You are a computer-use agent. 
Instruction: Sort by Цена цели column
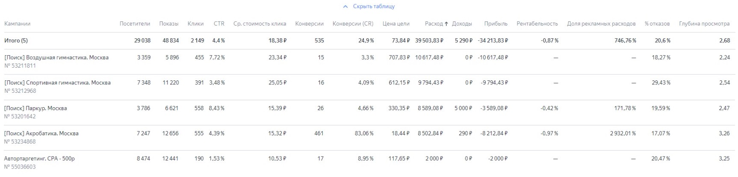pos(396,24)
